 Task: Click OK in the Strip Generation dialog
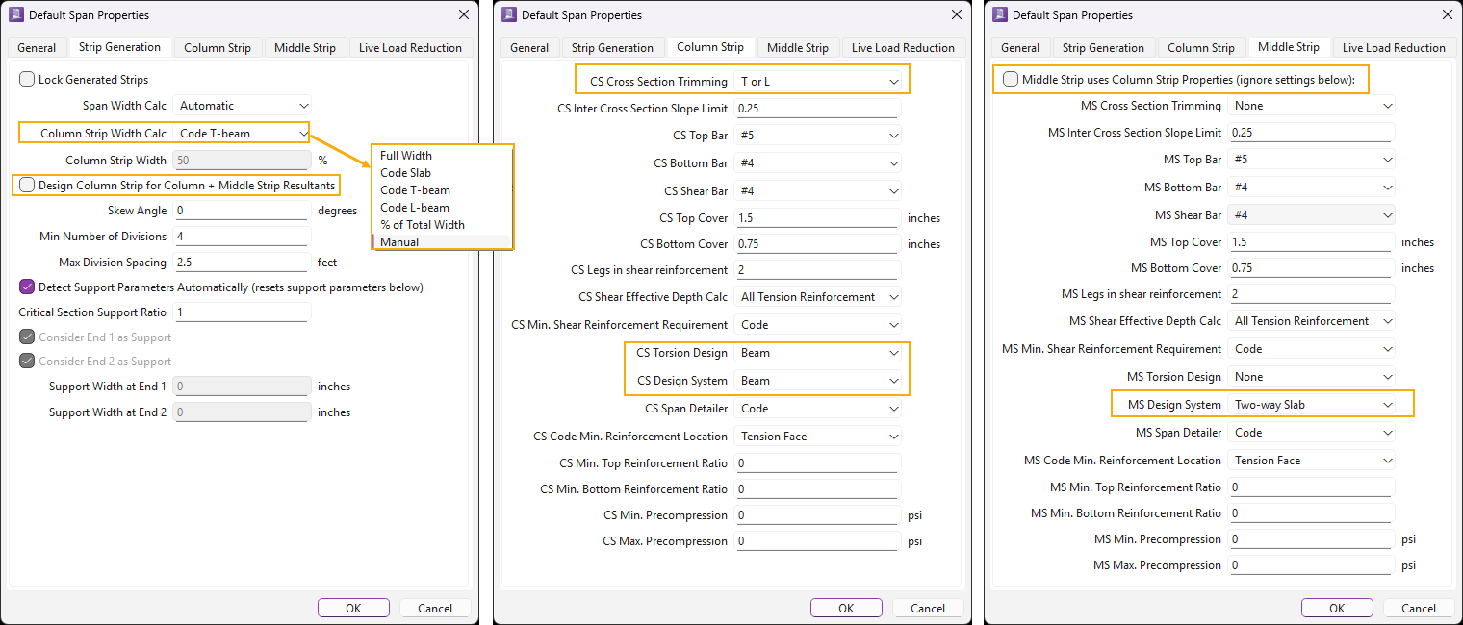click(x=353, y=608)
